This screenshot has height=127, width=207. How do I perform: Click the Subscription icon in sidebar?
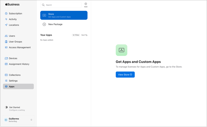(6, 13)
